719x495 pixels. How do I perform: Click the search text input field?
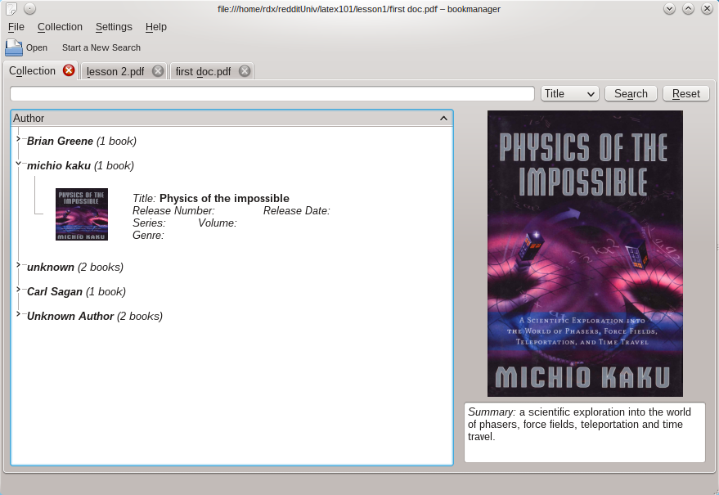coord(272,93)
